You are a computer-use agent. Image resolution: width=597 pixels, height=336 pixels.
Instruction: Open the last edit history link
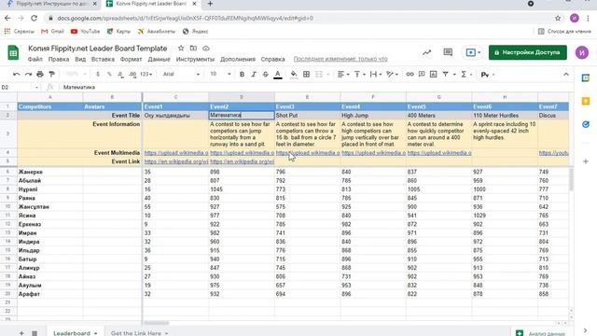340,59
